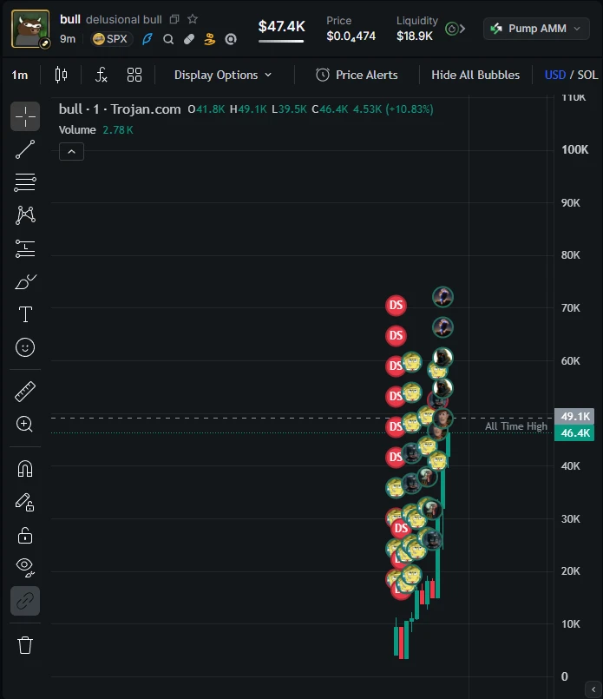Remove drawings with trash icon
This screenshot has width=603, height=699.
coord(25,644)
